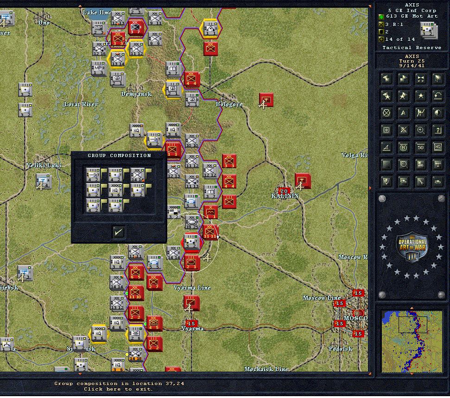This screenshot has width=450, height=398.
Task: Select the German air unit at Velikie Luki
Action: click(x=44, y=182)
